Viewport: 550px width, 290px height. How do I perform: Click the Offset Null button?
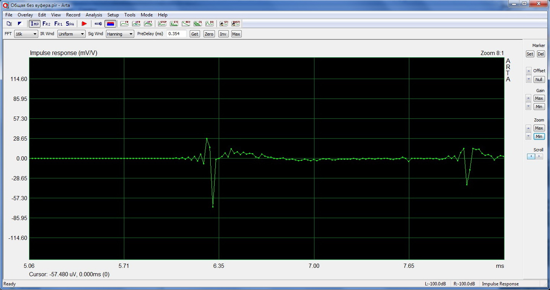pyautogui.click(x=539, y=79)
